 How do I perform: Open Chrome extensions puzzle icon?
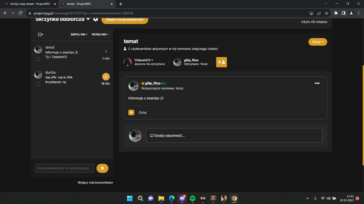336,13
